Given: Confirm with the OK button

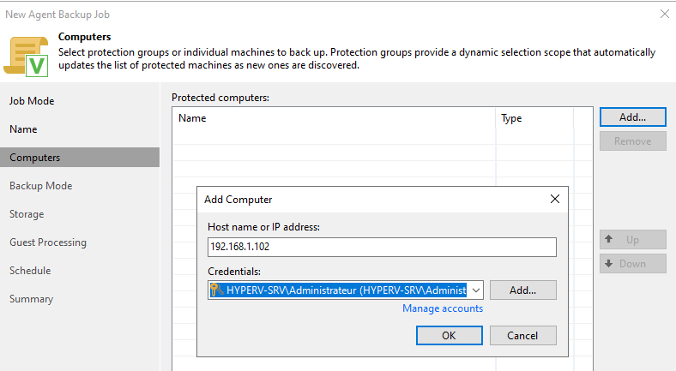Looking at the screenshot, I should click(450, 335).
